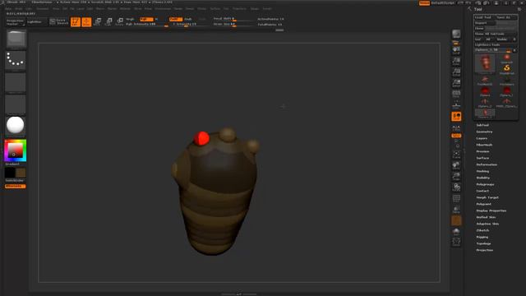Viewport: 526px width, 296px height.
Task: Open the Quick Sketch tool
Action: 59,22
